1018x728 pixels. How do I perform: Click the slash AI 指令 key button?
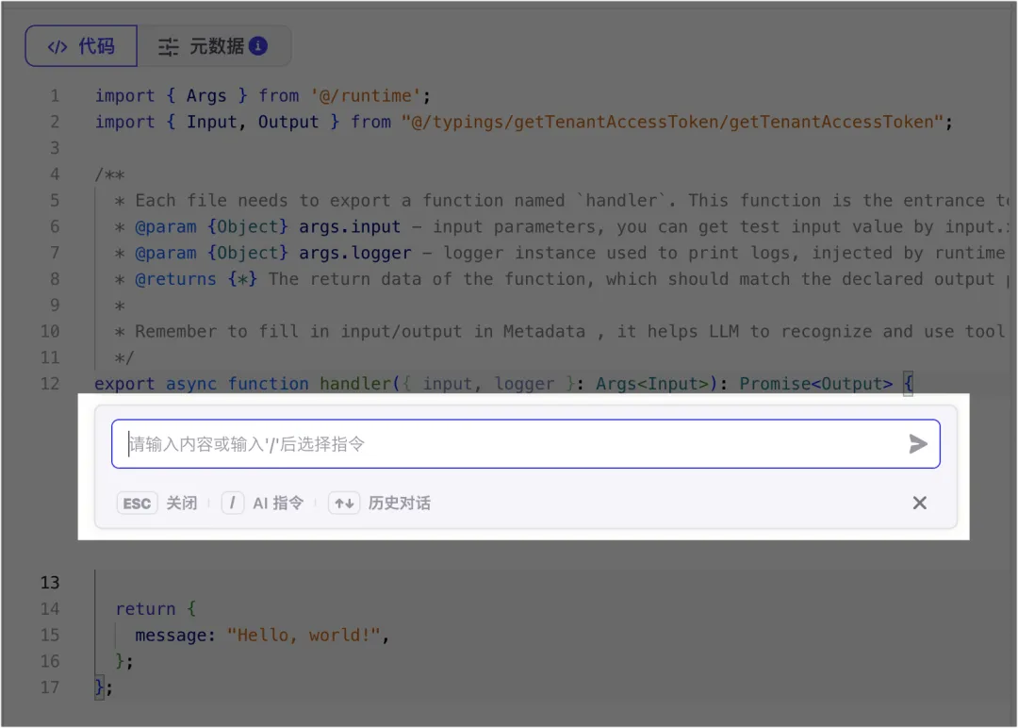point(233,504)
